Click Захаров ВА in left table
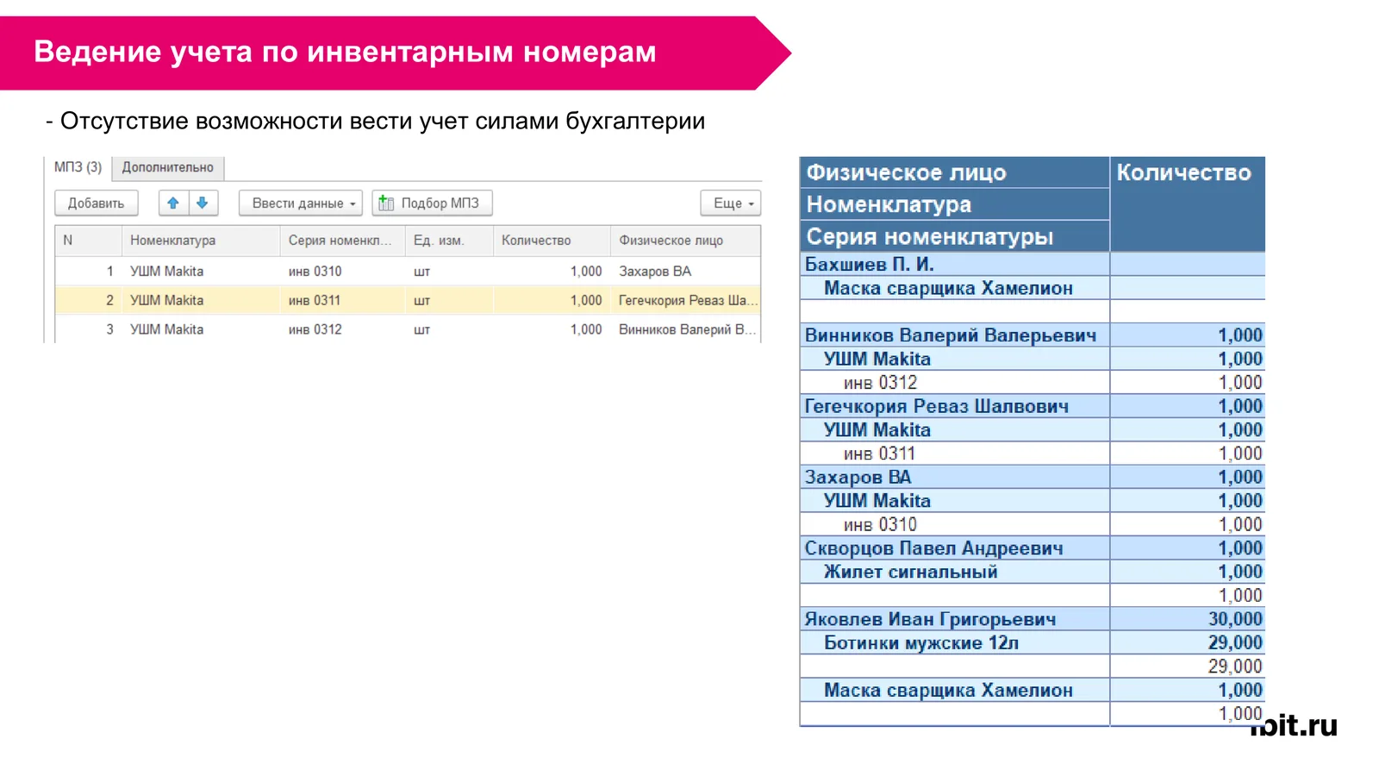This screenshot has height=776, width=1379. 685,271
